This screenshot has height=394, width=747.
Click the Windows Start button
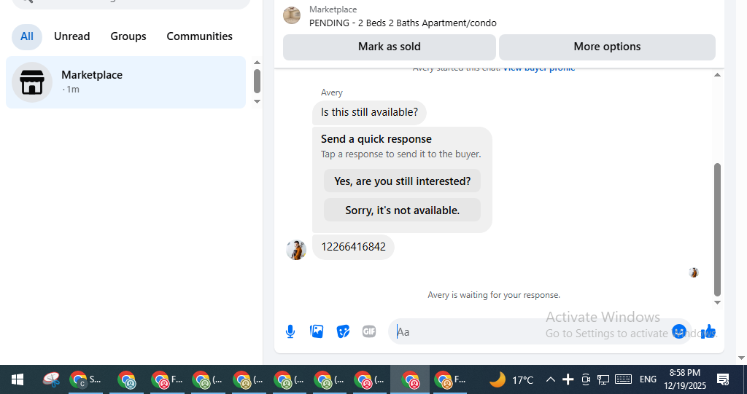tap(18, 379)
